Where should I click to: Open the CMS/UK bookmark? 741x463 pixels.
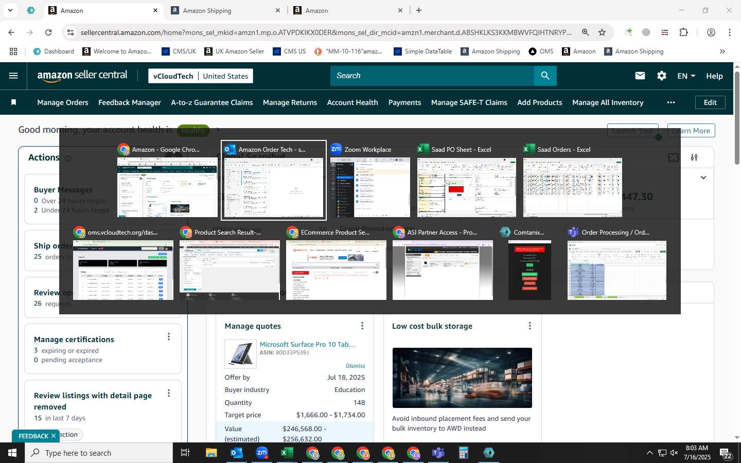click(179, 51)
